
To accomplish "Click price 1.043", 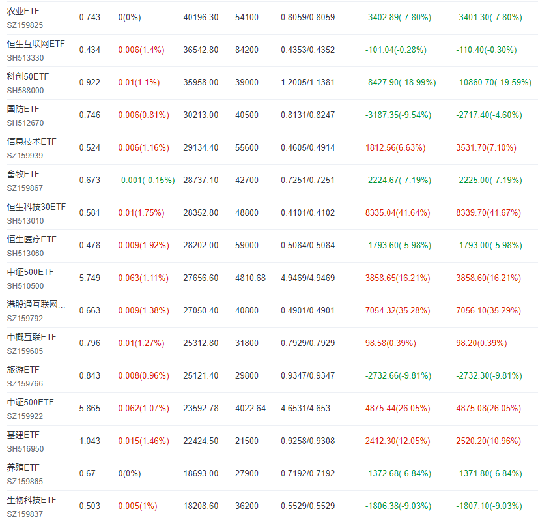I will 90,441.
